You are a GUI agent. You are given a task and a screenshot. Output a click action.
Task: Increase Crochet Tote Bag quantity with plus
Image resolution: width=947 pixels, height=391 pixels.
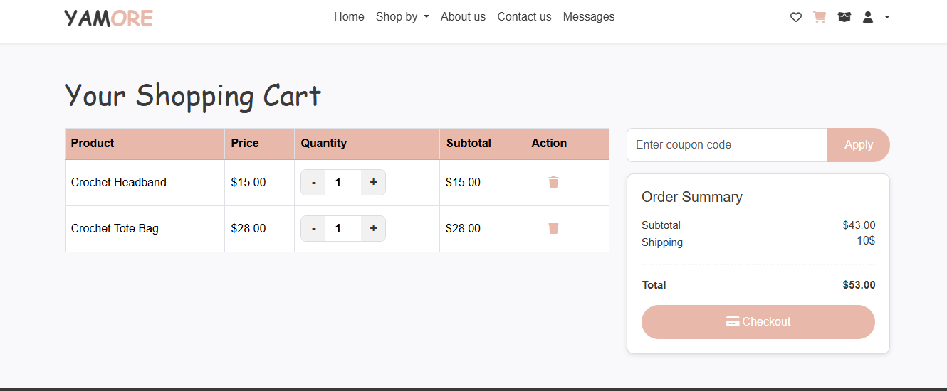(373, 228)
